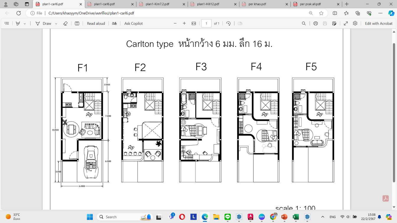Open Edge Settings and more menu
The height and width of the screenshot is (223, 397).
[380, 13]
